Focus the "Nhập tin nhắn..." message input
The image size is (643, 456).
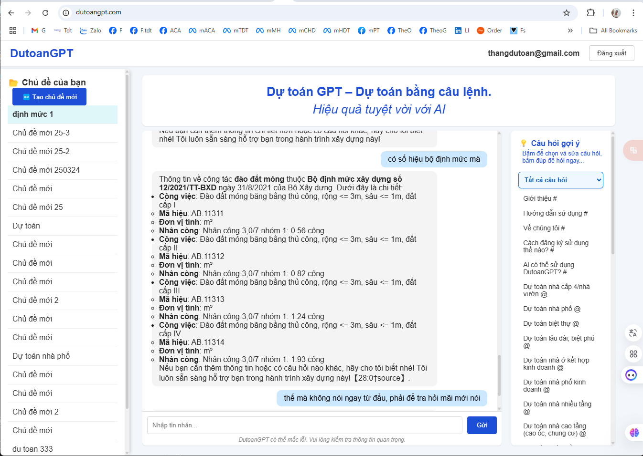(304, 425)
